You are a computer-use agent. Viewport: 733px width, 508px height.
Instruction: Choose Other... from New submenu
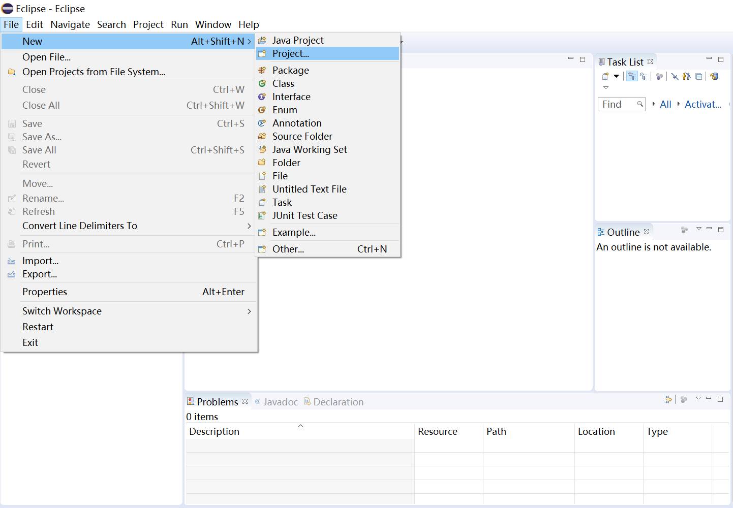pyautogui.click(x=328, y=249)
